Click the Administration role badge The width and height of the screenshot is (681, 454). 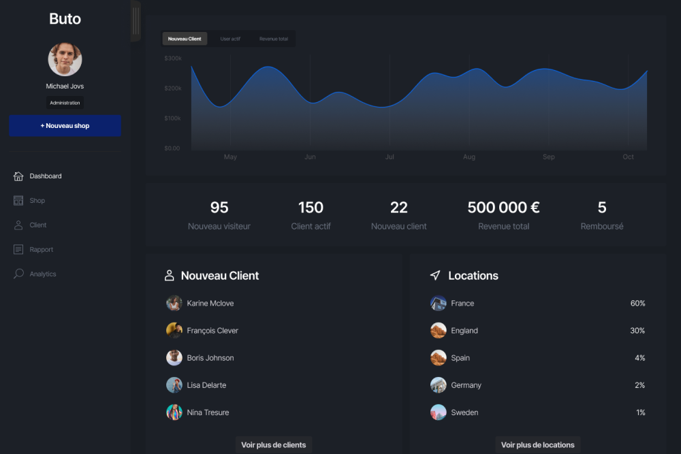(65, 103)
